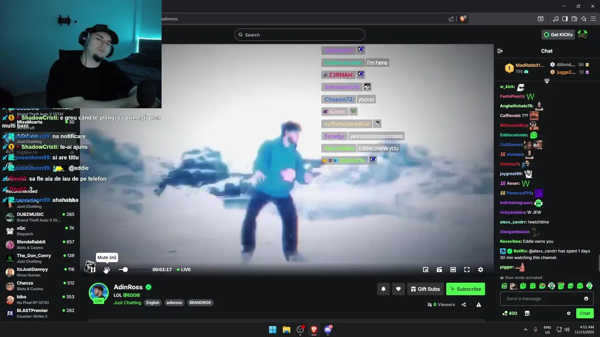Image resolution: width=600 pixels, height=337 pixels.
Task: Open the 400 channel points balance
Action: 510,314
